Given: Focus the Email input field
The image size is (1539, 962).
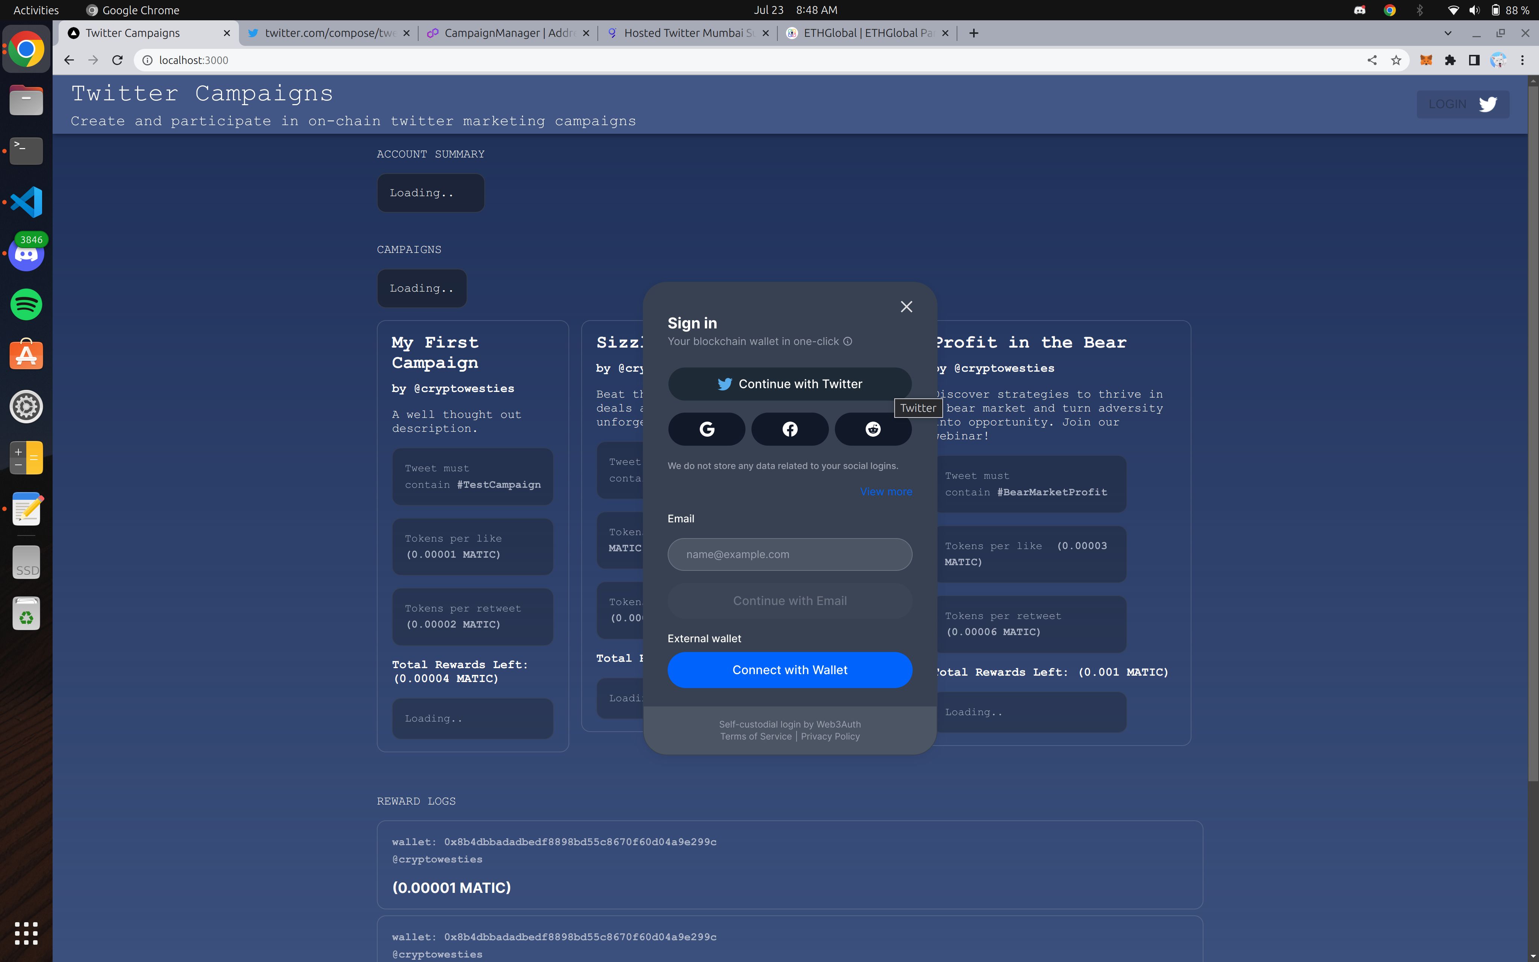Looking at the screenshot, I should 789,554.
